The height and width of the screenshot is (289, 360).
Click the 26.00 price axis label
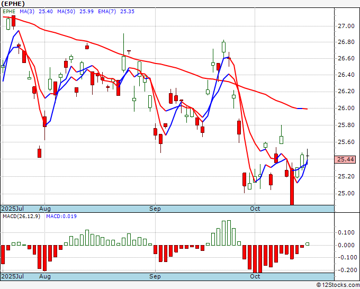(346, 108)
